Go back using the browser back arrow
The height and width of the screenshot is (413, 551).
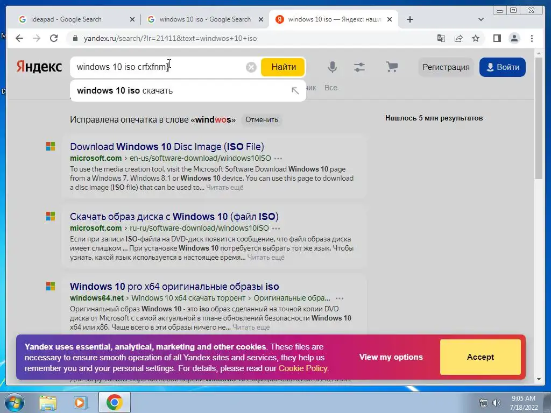click(x=19, y=38)
